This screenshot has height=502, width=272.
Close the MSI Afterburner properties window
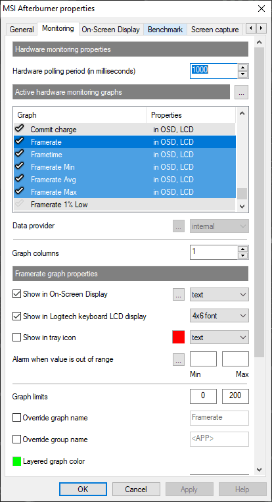261,9
